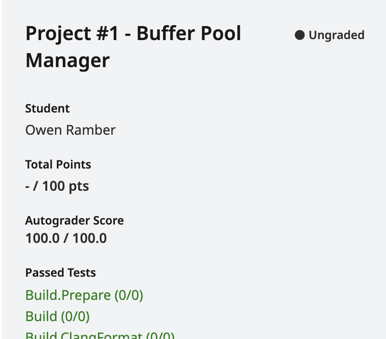Select the project title Buffer Pool Manager

tap(133, 47)
